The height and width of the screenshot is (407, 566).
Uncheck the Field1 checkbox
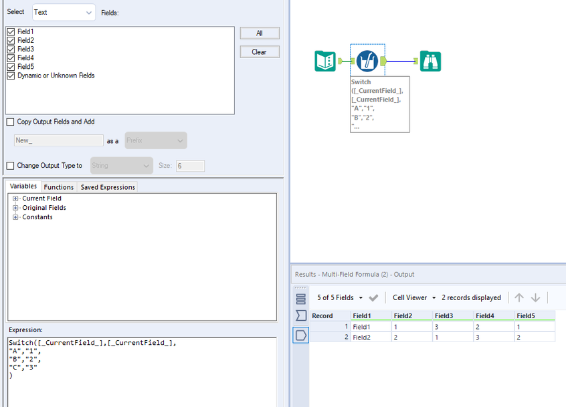(x=11, y=31)
